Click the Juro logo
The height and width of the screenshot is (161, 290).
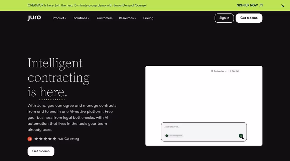pyautogui.click(x=34, y=18)
